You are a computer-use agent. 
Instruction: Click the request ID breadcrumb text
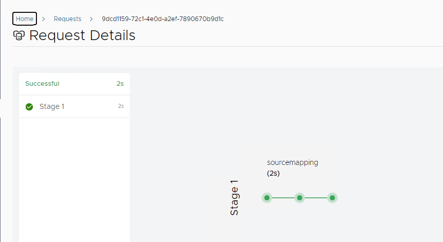tap(163, 19)
